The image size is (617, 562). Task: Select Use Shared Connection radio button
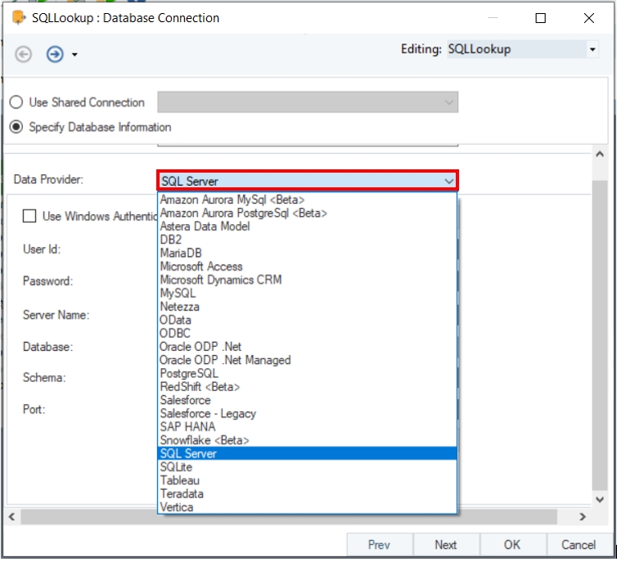[16, 102]
